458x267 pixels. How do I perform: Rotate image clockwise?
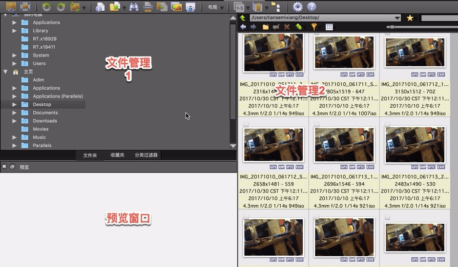tap(61, 7)
